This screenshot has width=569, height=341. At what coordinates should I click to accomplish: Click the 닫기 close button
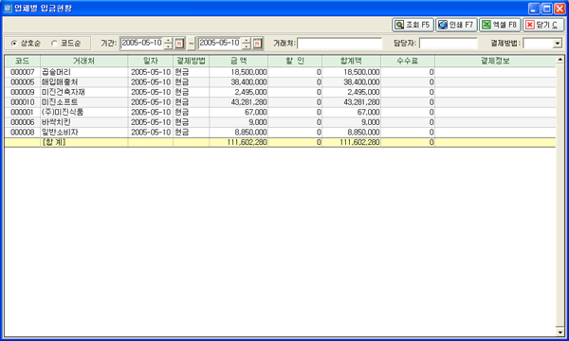(x=543, y=25)
